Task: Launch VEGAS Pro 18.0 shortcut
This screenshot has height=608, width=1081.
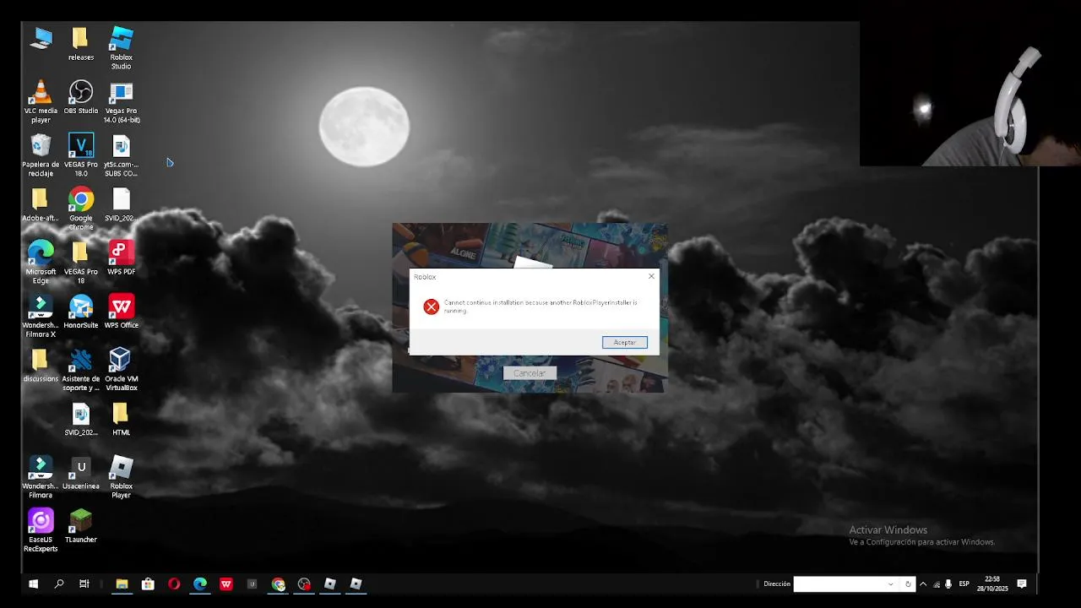Action: point(81,155)
